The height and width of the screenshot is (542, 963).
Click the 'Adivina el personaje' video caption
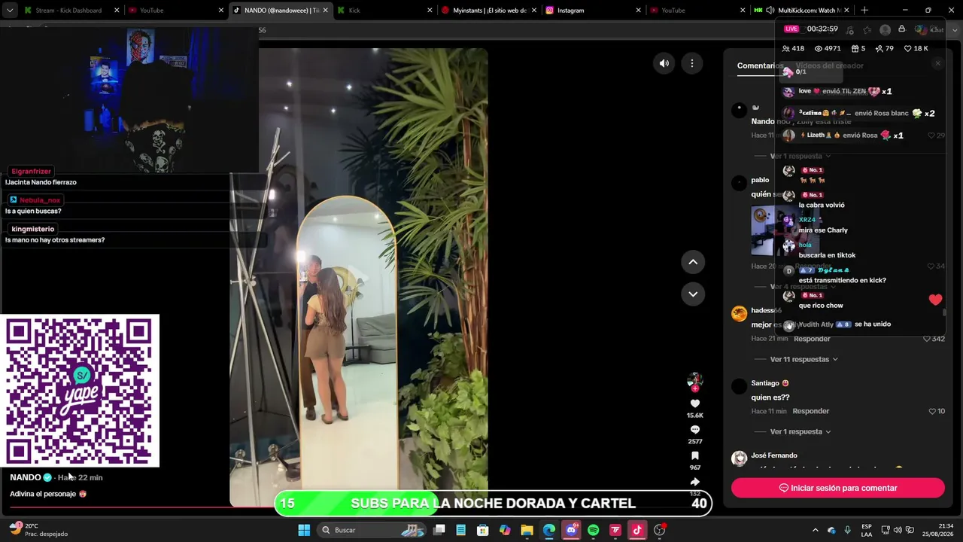(48, 495)
